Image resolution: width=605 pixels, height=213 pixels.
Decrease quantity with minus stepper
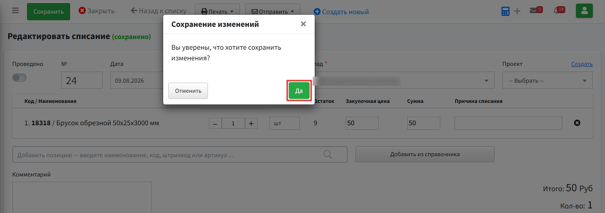pyautogui.click(x=215, y=124)
